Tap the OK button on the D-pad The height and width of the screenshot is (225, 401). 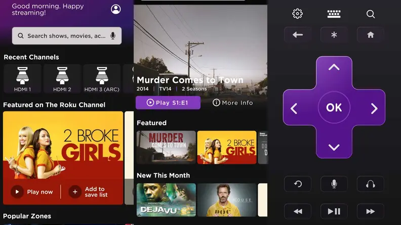(x=334, y=108)
